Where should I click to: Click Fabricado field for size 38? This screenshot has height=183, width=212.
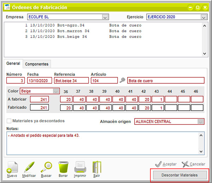point(93,108)
